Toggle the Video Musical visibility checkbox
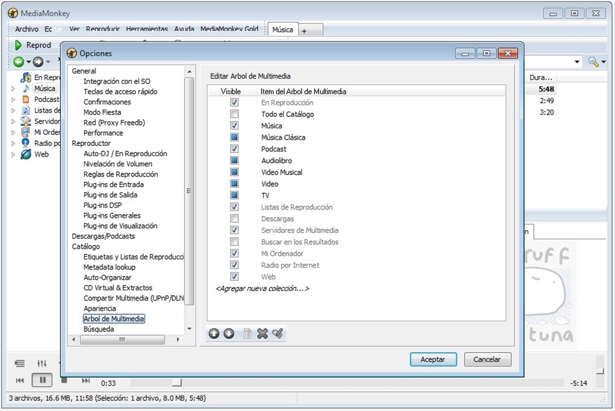This screenshot has width=615, height=411. click(x=234, y=172)
